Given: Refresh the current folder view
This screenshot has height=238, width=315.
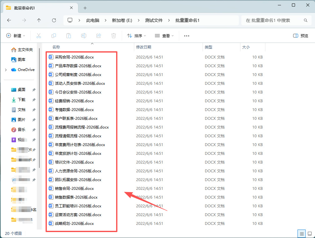Looking at the screenshot, I should point(54,20).
